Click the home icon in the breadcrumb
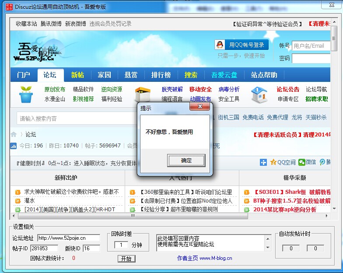The height and width of the screenshot is (273, 343). pos(14,134)
